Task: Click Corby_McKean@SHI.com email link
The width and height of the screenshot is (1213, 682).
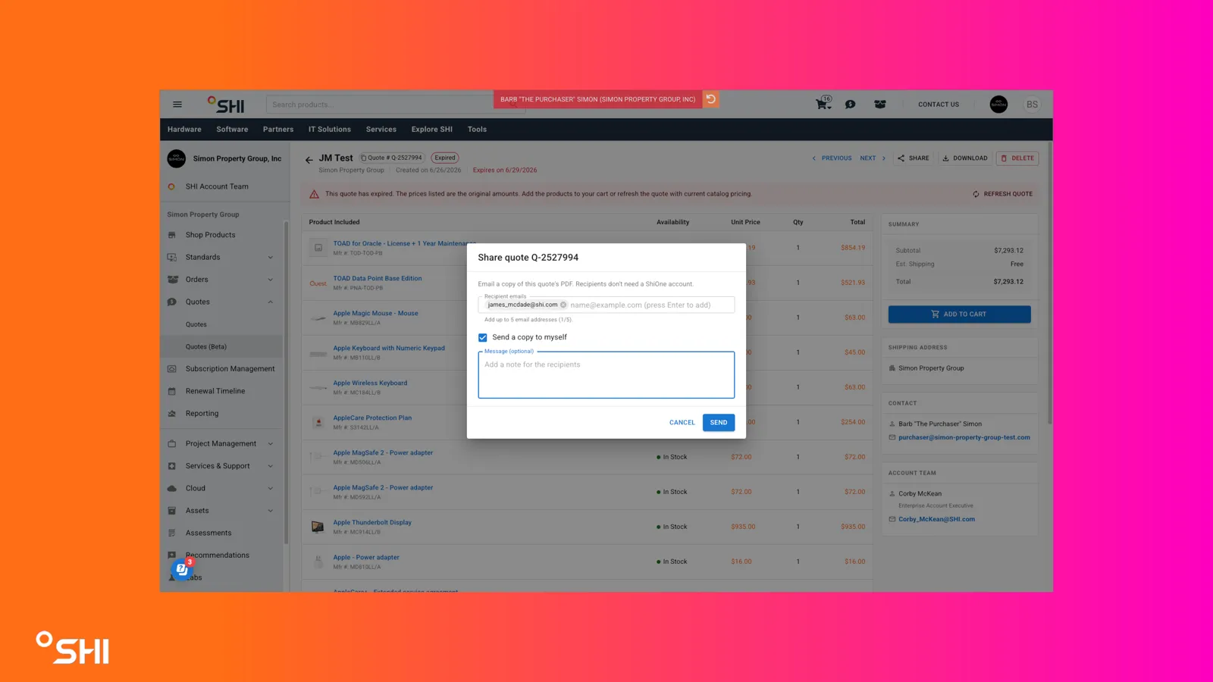Action: pyautogui.click(x=936, y=519)
